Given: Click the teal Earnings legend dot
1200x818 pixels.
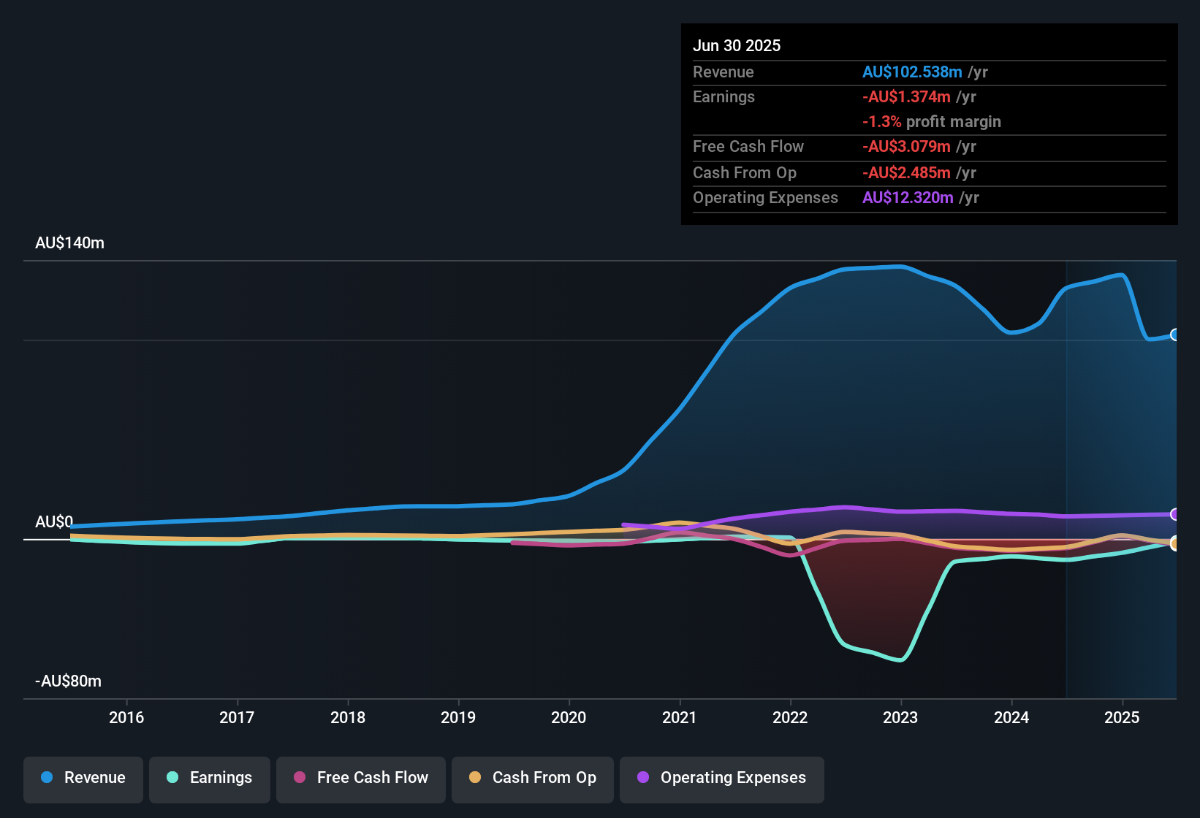Looking at the screenshot, I should (172, 777).
